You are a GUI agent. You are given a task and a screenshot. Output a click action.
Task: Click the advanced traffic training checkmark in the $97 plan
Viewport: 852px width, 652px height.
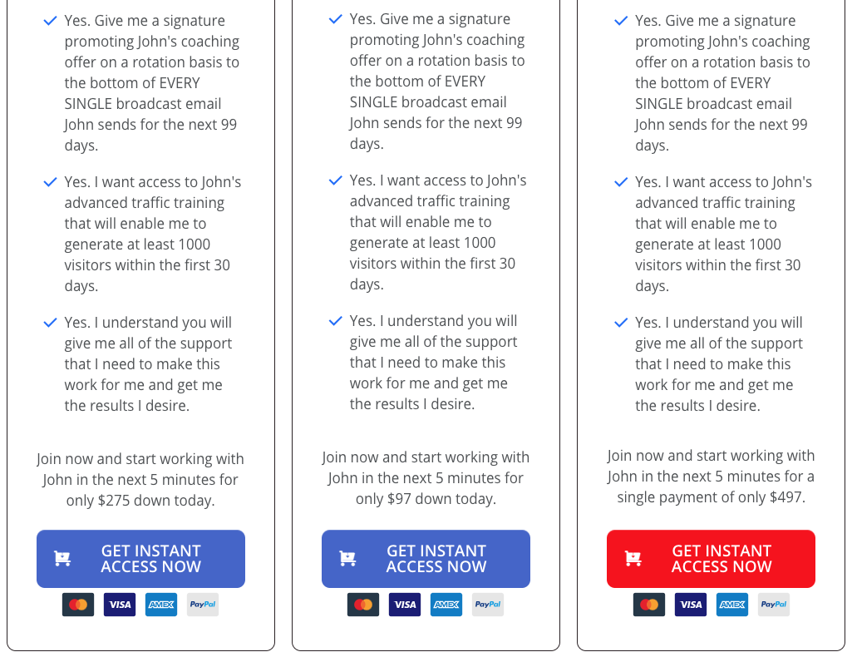click(x=336, y=180)
